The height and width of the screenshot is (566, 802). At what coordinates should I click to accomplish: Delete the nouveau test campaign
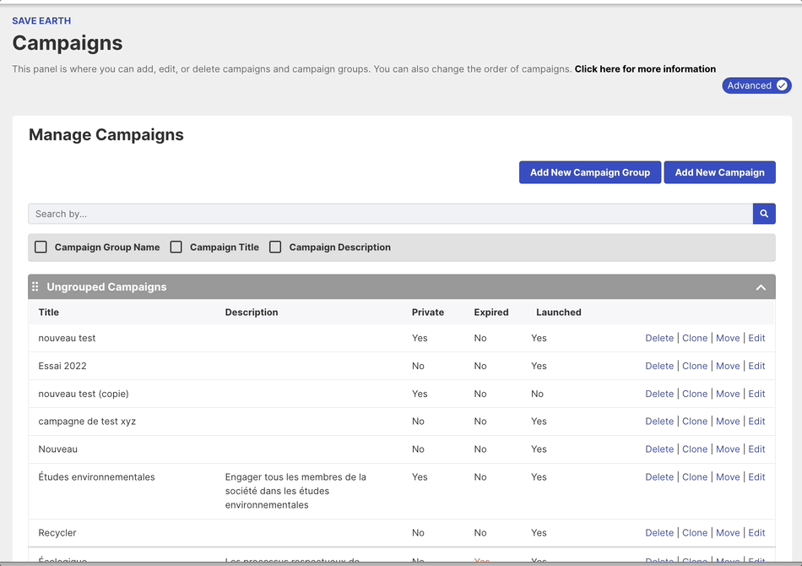click(659, 338)
